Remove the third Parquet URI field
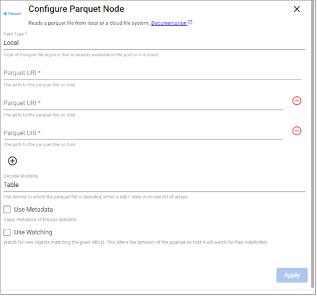 297,131
